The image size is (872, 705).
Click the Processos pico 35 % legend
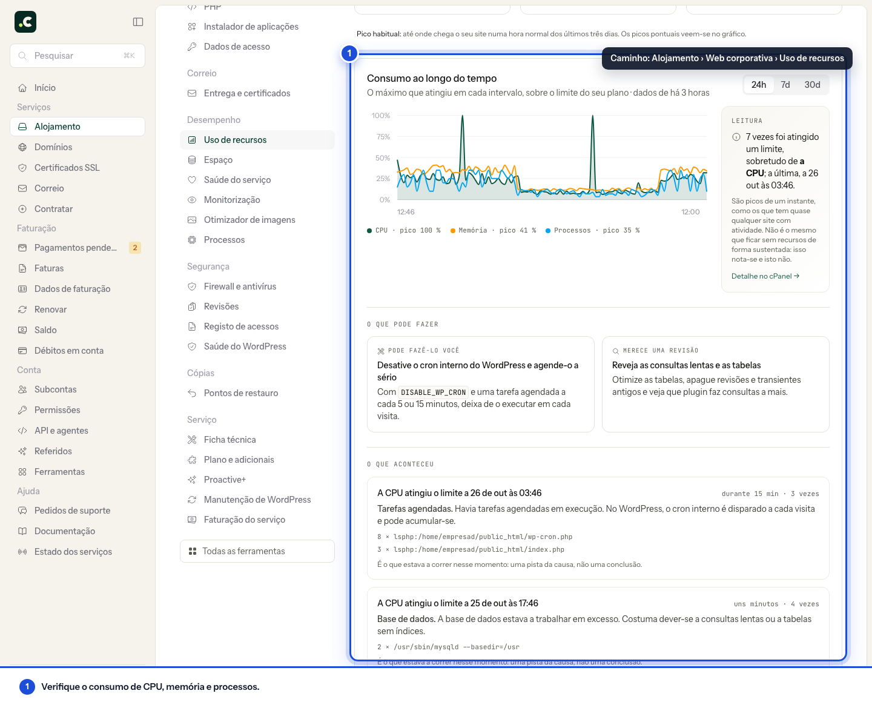(x=593, y=231)
